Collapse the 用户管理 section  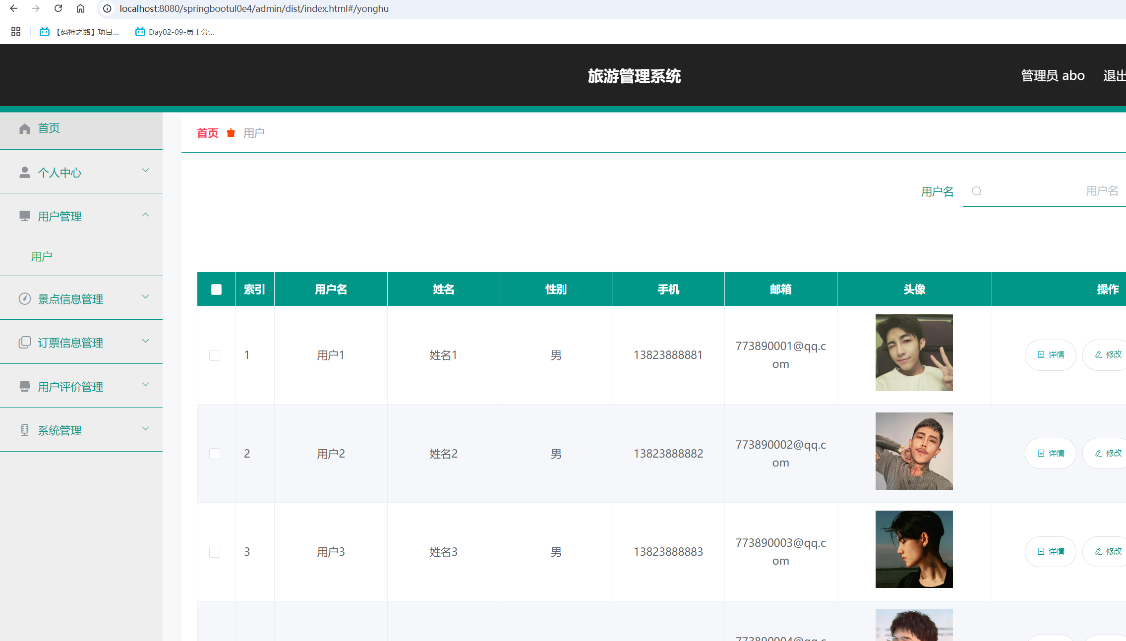[145, 215]
